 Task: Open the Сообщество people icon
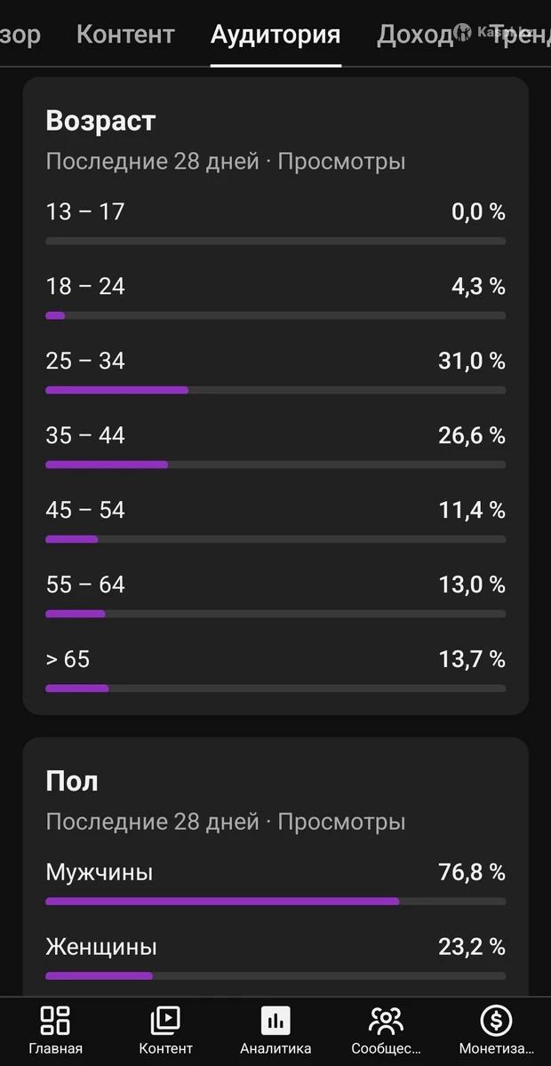pos(386,1021)
